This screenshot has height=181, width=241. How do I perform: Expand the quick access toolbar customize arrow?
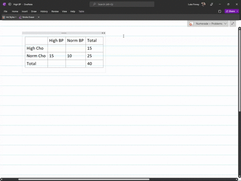[x=39, y=17]
